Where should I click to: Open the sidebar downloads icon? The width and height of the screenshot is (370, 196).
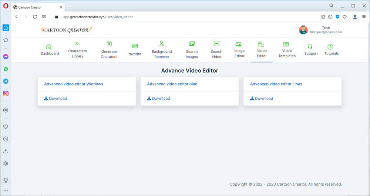point(6,151)
